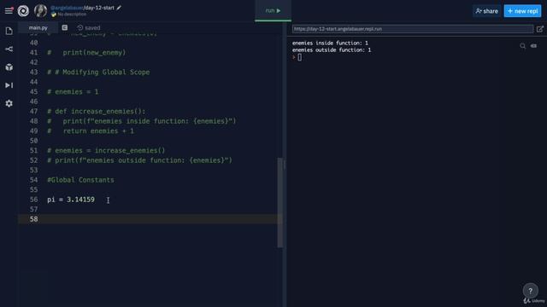
Task: Click enemies outside function: 1 output
Action: (332, 50)
